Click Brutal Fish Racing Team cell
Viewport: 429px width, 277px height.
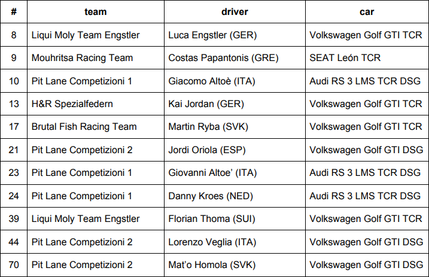(x=96, y=127)
